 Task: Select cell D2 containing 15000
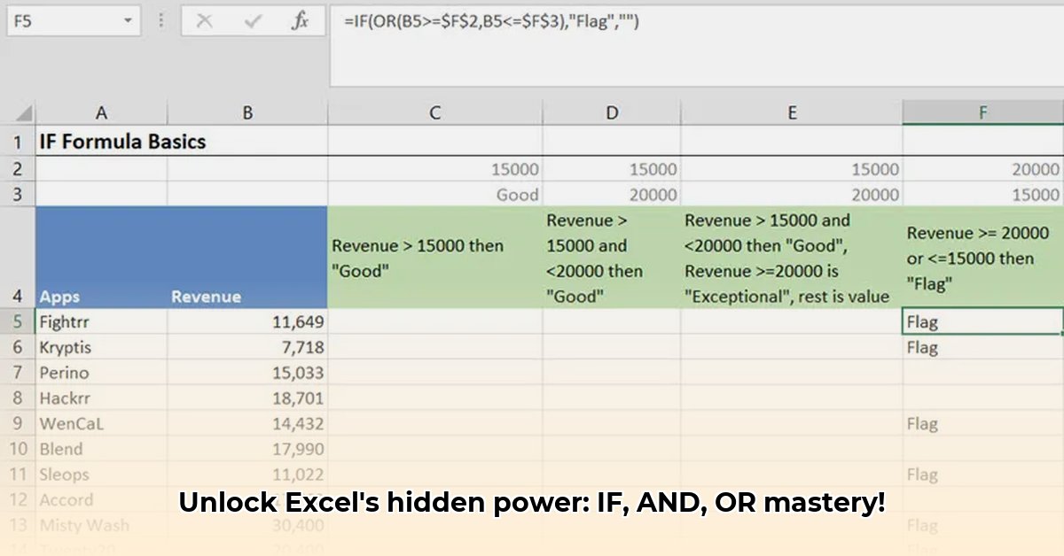[612, 169]
